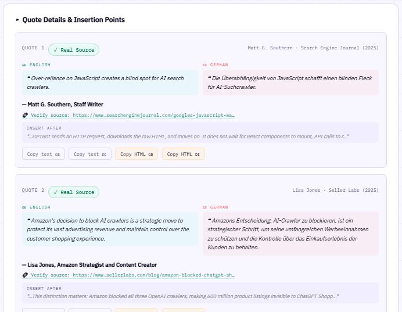
Task: Copy Quote 1 HTML in English
Action: point(137,154)
